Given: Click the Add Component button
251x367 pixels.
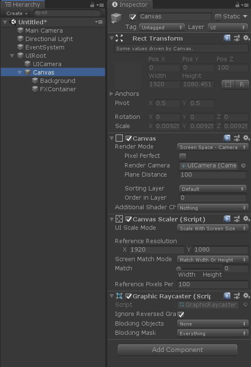Looking at the screenshot, I should coord(177,350).
